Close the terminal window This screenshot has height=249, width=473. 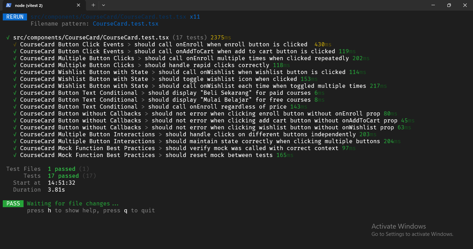pyautogui.click(x=465, y=5)
